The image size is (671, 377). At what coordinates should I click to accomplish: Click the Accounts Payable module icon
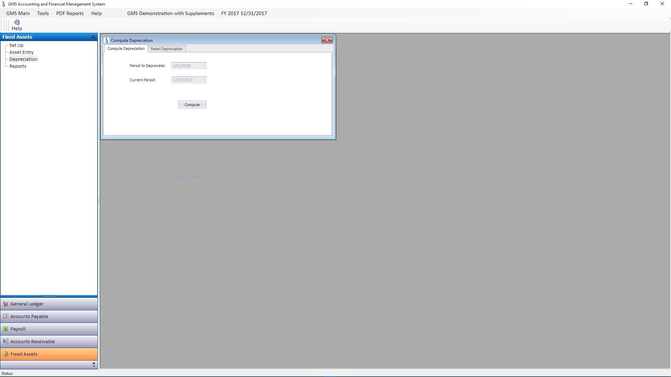pos(6,317)
